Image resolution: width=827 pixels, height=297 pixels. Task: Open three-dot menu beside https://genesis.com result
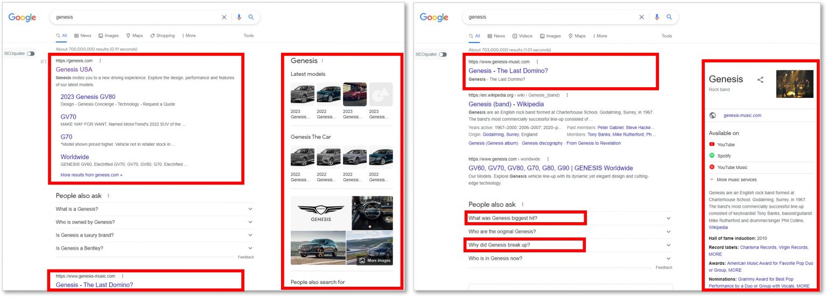point(100,61)
